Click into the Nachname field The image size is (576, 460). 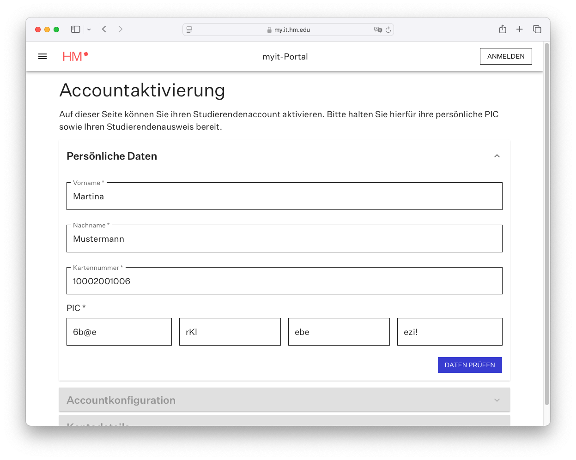point(284,239)
